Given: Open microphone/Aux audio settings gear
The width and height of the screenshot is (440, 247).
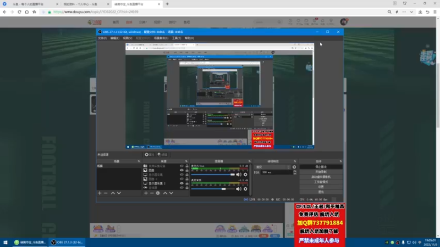Looking at the screenshot, I should 245,175.
